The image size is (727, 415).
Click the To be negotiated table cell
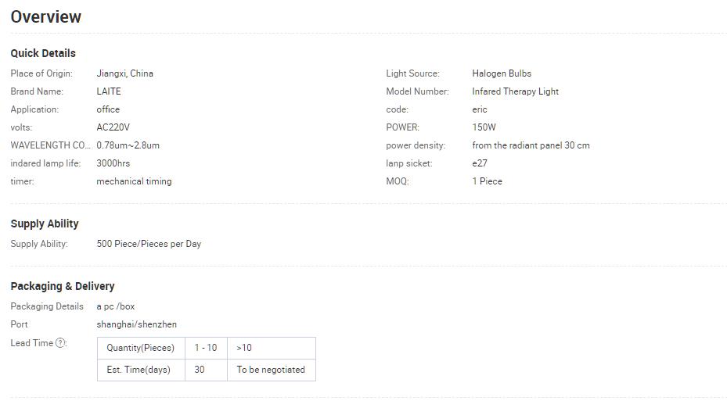click(x=271, y=370)
